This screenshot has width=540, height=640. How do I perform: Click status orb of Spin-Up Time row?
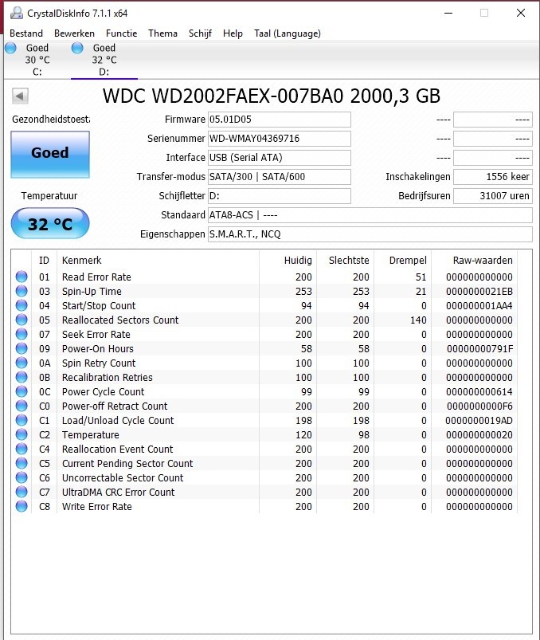tap(22, 291)
